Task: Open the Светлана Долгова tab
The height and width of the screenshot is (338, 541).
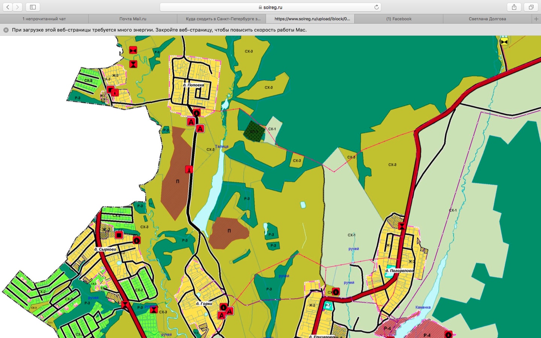Action: 487,19
